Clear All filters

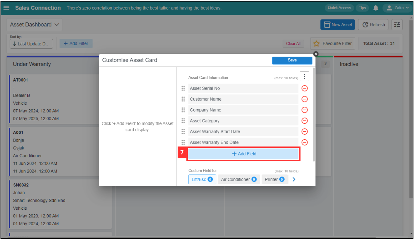coord(293,43)
